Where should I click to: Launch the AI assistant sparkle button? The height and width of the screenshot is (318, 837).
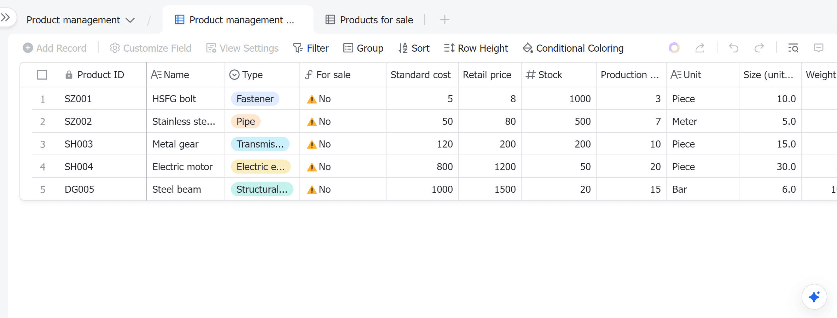pos(814,296)
